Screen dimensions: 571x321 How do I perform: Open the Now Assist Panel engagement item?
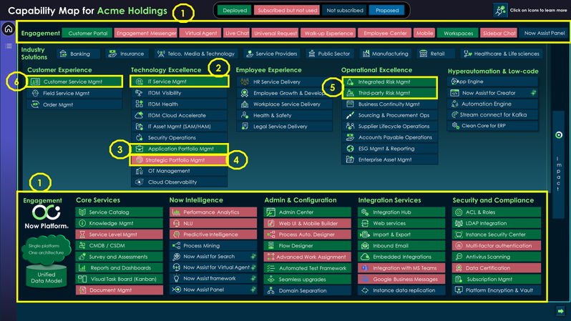click(545, 33)
